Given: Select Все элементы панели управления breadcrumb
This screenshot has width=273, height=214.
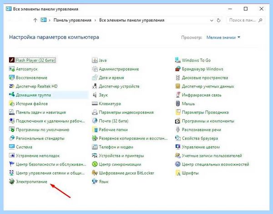Looking at the screenshot, I should pos(132,20).
